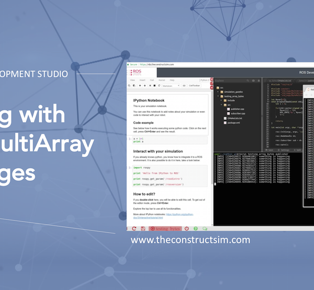Open the notebook Help menu
The width and height of the screenshot is (314, 290).
pyautogui.click(x=172, y=80)
